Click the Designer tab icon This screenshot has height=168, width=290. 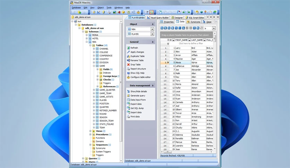click(x=173, y=18)
